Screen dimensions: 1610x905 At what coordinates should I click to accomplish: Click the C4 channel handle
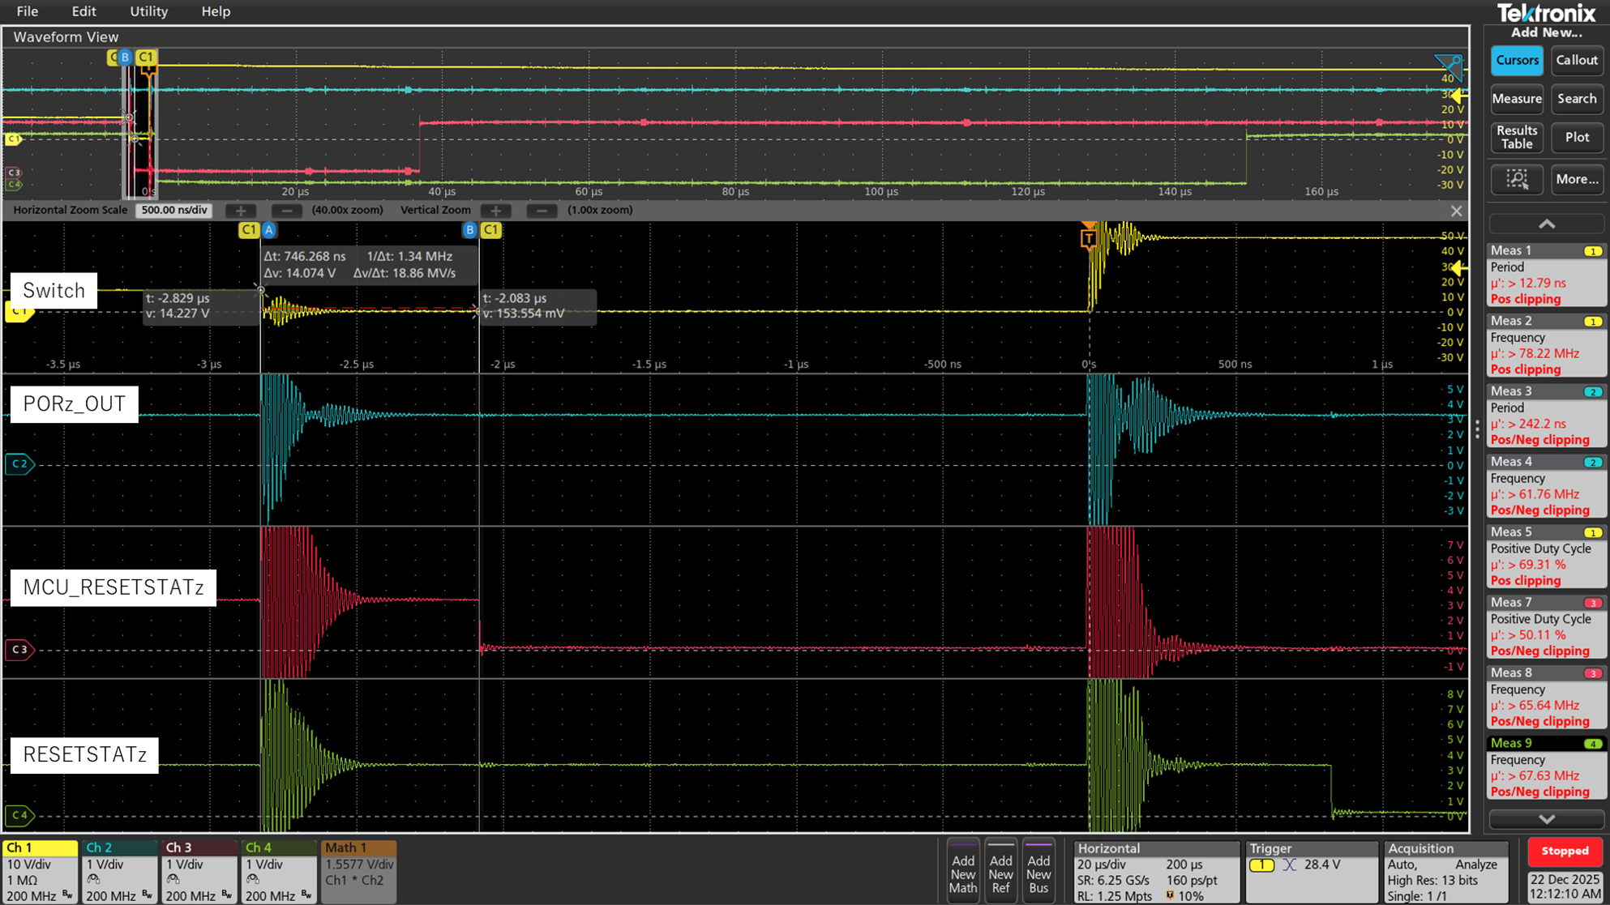(19, 815)
